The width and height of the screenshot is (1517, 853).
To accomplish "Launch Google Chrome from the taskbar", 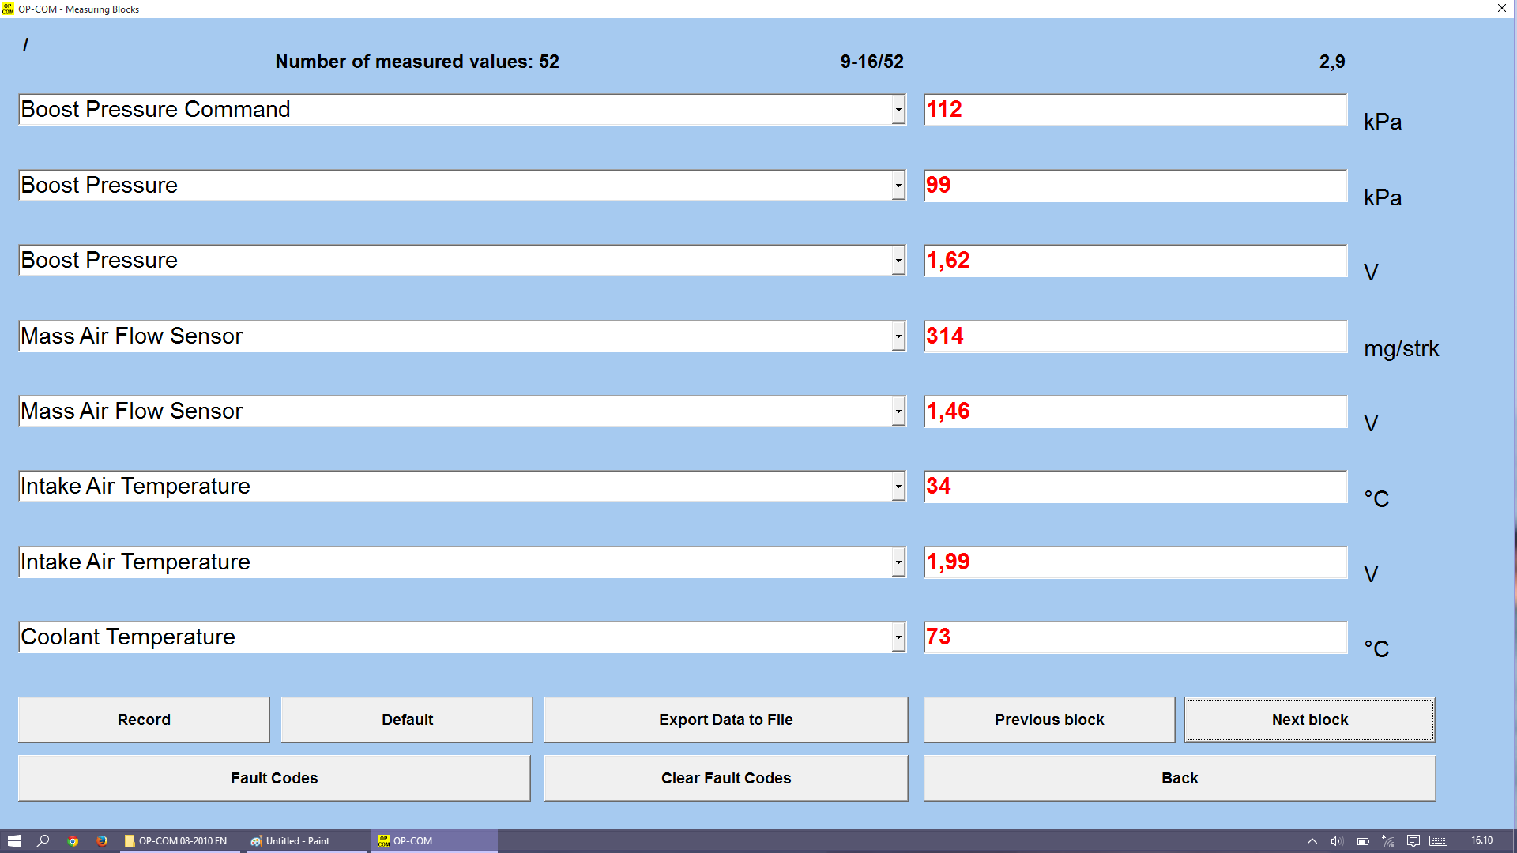I will point(73,841).
